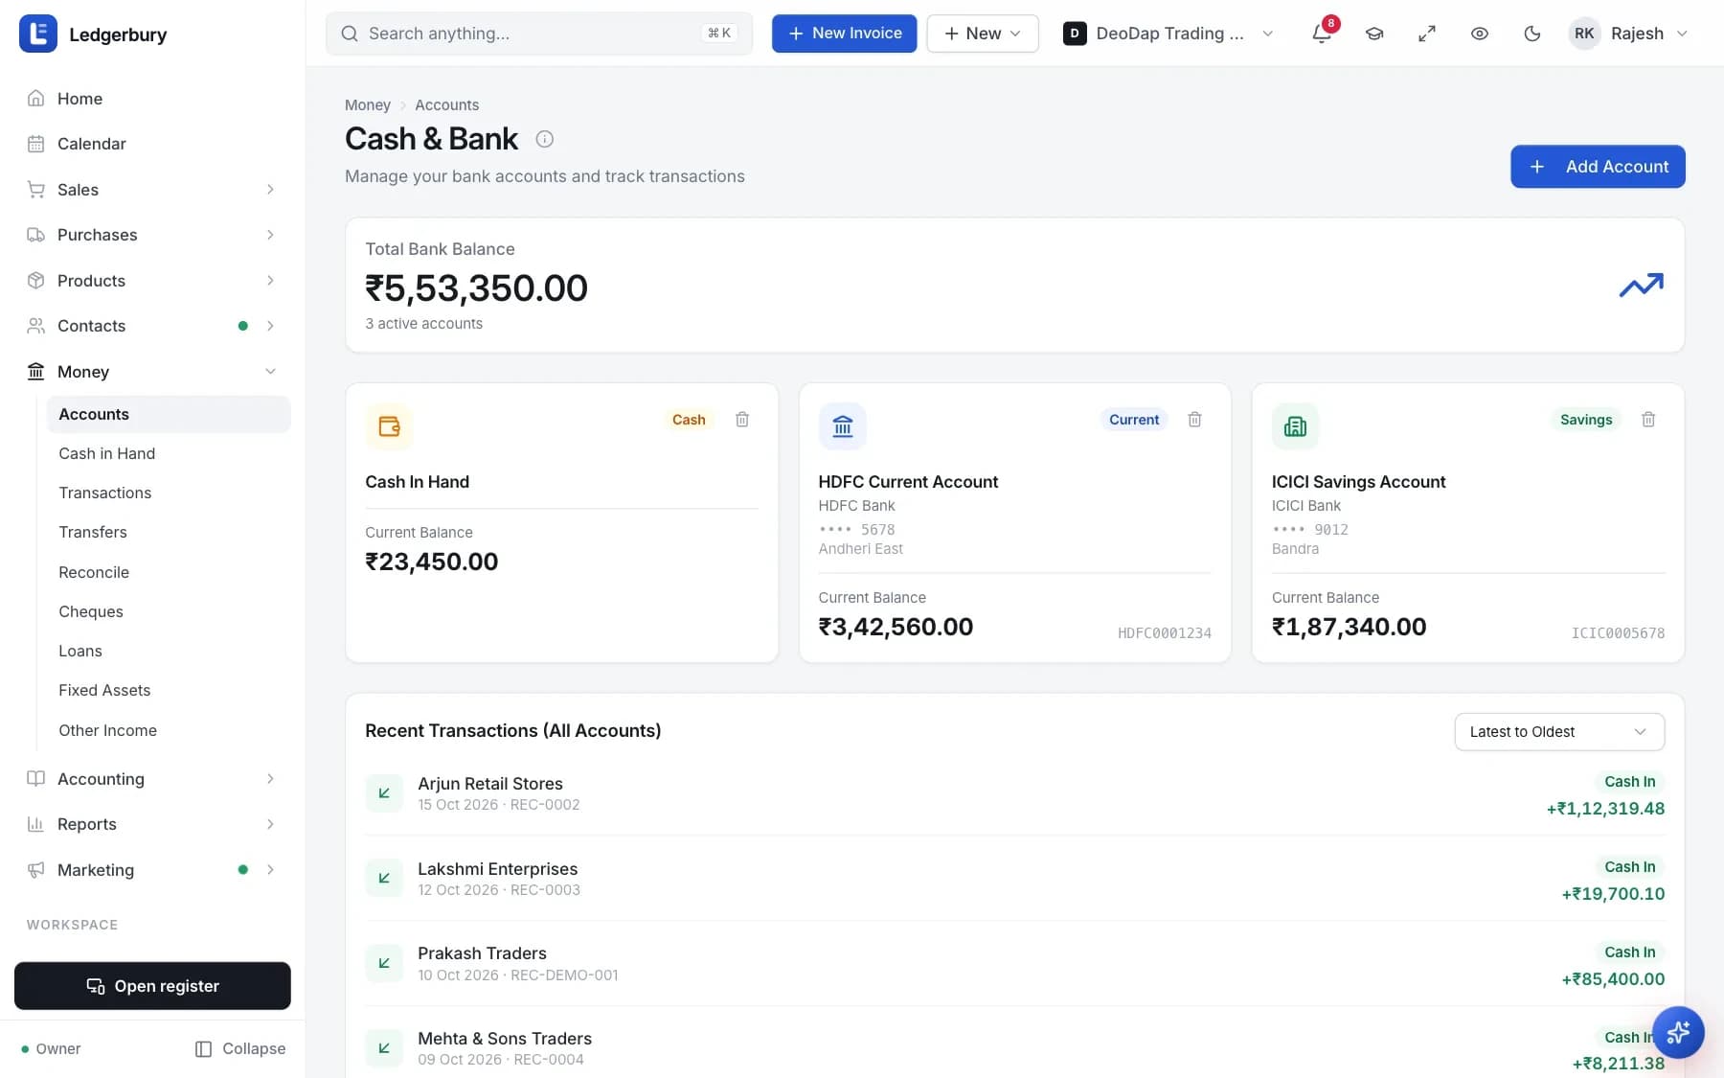Click the RK avatar
Viewport: 1724px width, 1078px height.
1584,34
